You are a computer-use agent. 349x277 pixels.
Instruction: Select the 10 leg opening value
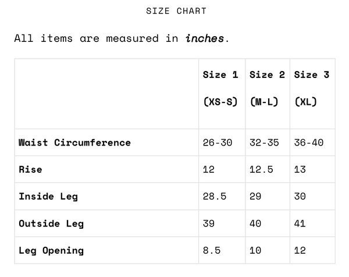[x=255, y=251]
